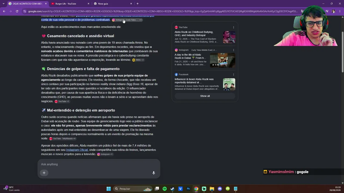This screenshot has height=193, width=344.
Task: Click the Mal-entendido e detenção em aeroporto heading
Action: click(x=81, y=110)
